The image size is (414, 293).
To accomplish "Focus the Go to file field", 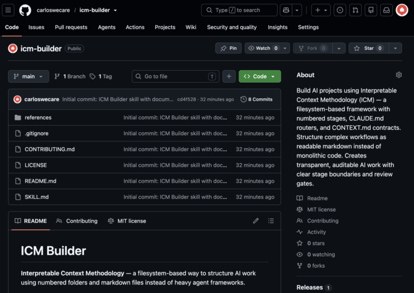I will pyautogui.click(x=175, y=76).
